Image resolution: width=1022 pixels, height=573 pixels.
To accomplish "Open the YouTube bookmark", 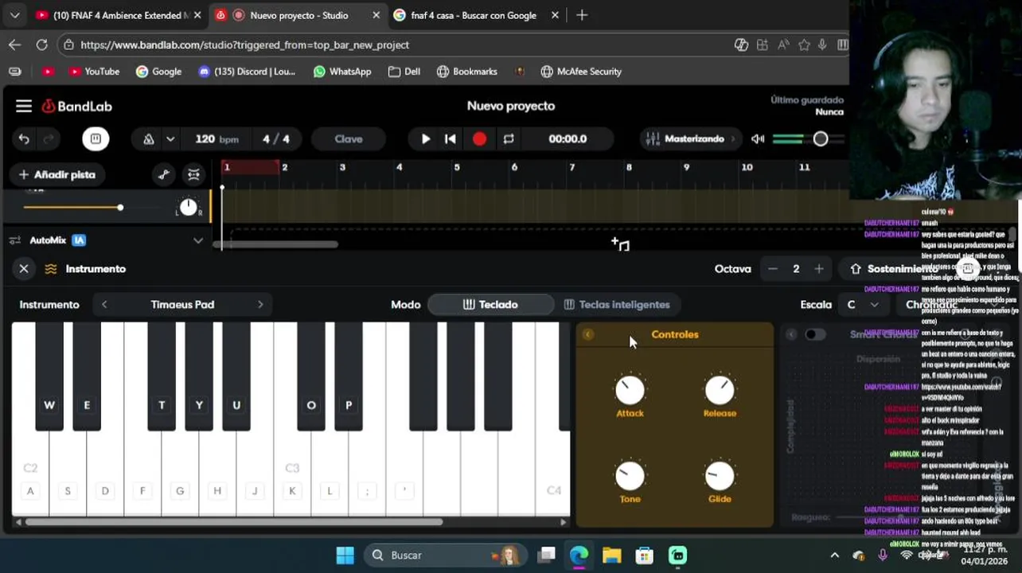I will pos(94,72).
